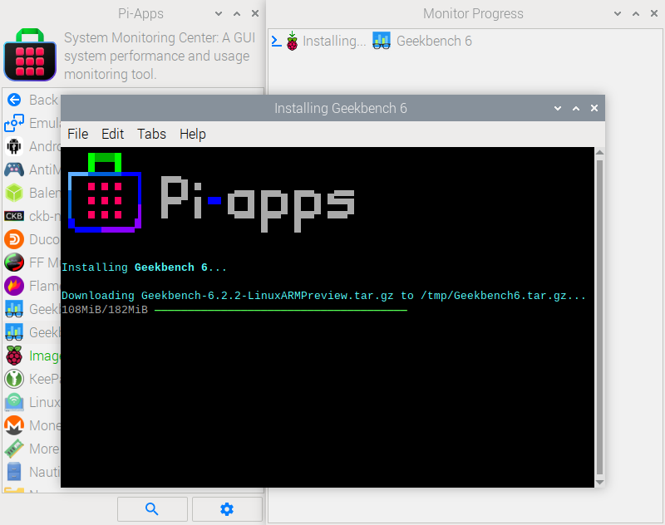Click the terminal's vertical scrollbar
Screen dimensions: 665x525
pyautogui.click(x=599, y=316)
